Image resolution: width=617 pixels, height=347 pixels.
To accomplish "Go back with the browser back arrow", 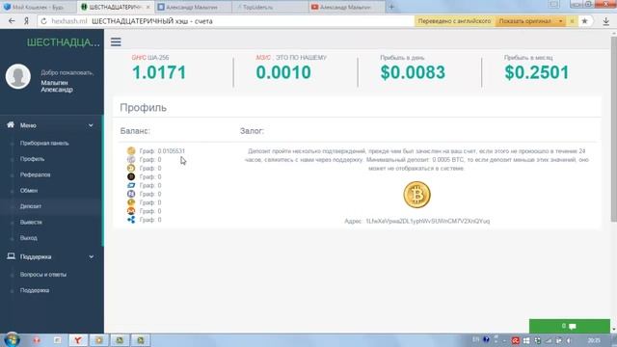I will pos(12,21).
